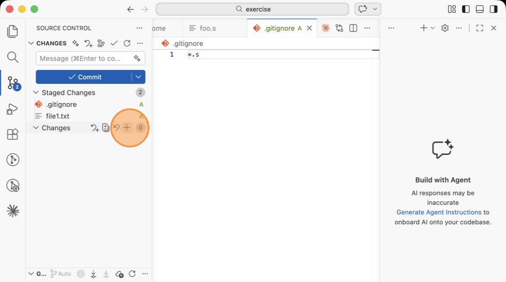Publish branch using the cloud upload icon
Image resolution: width=506 pixels, height=282 pixels.
point(119,274)
